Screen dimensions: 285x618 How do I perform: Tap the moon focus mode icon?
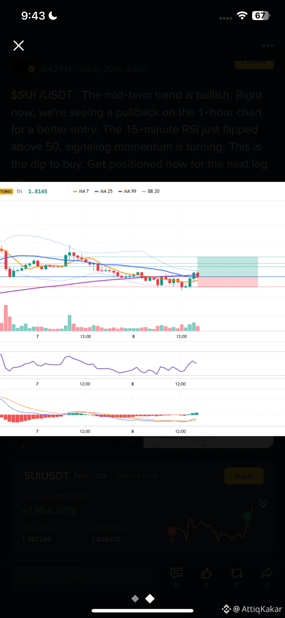click(x=53, y=16)
